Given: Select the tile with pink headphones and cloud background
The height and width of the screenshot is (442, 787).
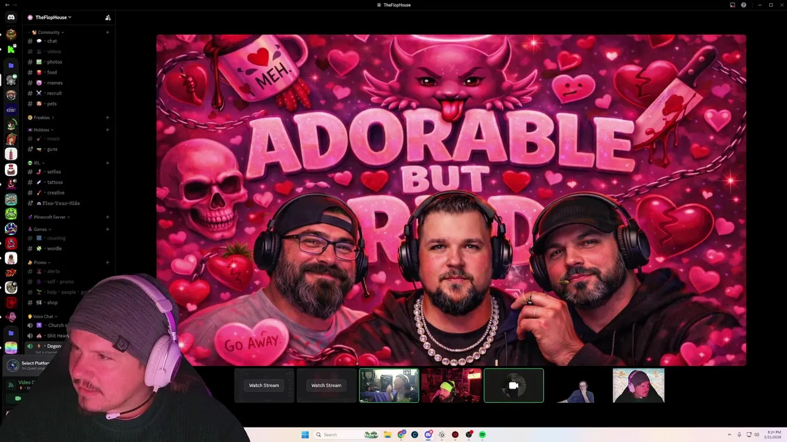Looking at the screenshot, I should [638, 386].
